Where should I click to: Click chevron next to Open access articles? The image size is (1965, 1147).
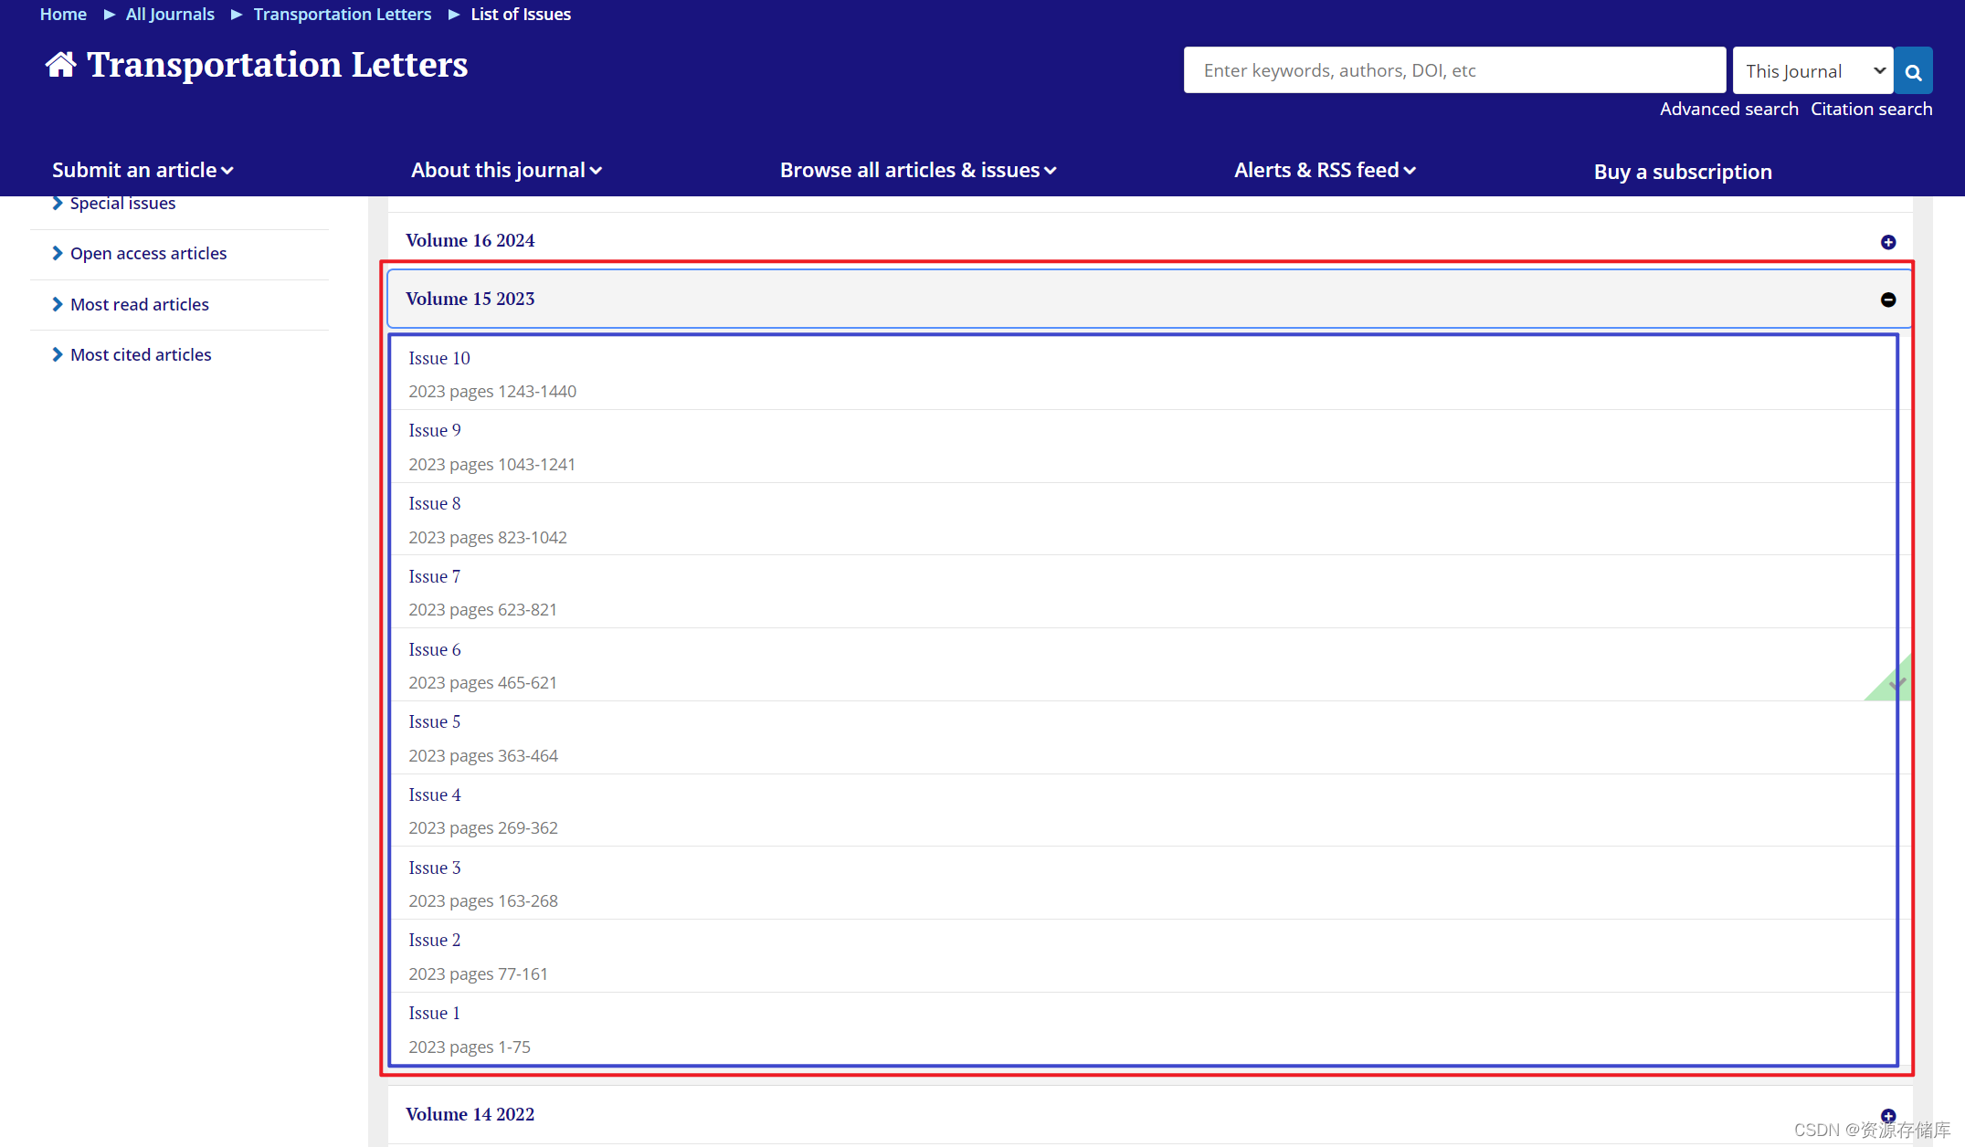click(58, 253)
